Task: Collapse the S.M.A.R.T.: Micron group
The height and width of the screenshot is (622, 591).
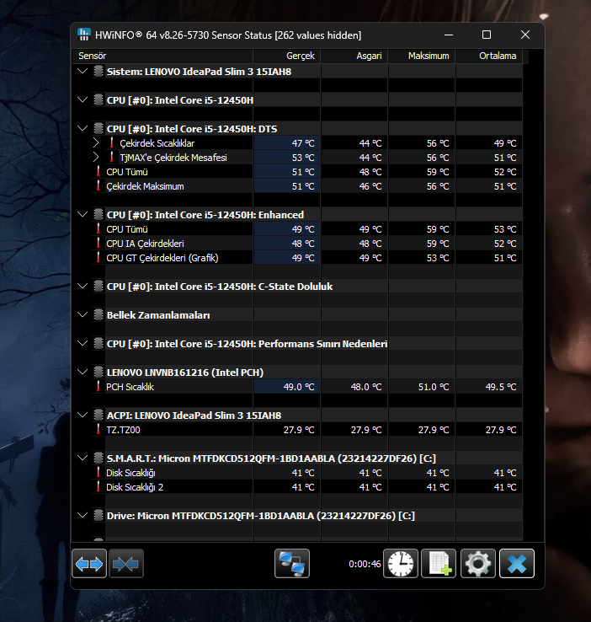Action: click(x=83, y=458)
